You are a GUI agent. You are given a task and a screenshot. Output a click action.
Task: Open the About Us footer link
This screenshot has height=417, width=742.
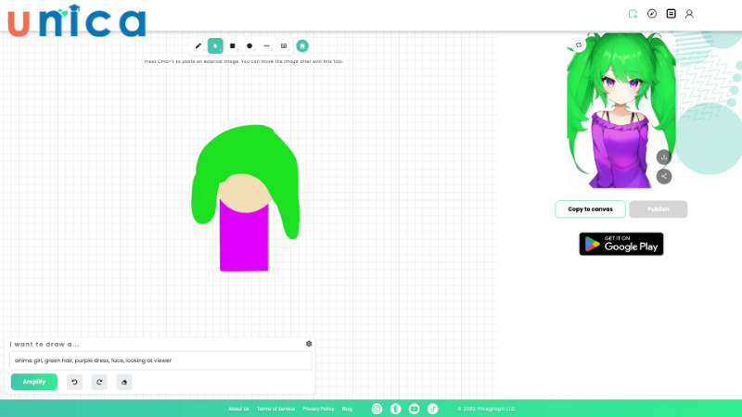tap(238, 409)
